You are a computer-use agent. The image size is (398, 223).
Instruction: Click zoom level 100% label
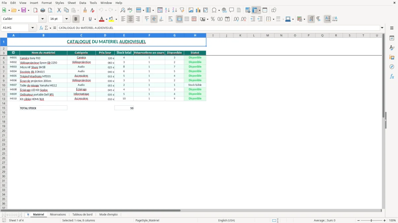(392, 220)
